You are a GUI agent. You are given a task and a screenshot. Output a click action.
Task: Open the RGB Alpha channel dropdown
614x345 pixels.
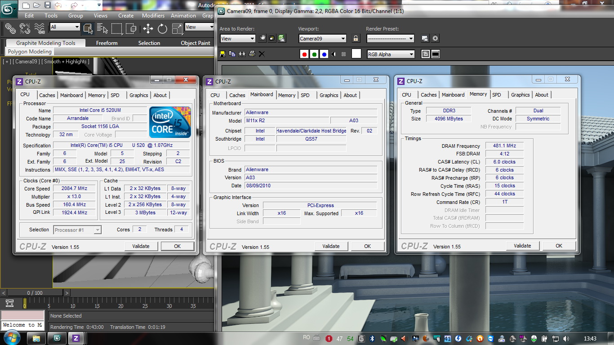(391, 54)
